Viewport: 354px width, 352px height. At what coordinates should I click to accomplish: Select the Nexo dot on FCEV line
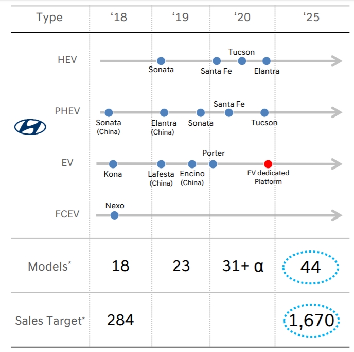coord(114,215)
